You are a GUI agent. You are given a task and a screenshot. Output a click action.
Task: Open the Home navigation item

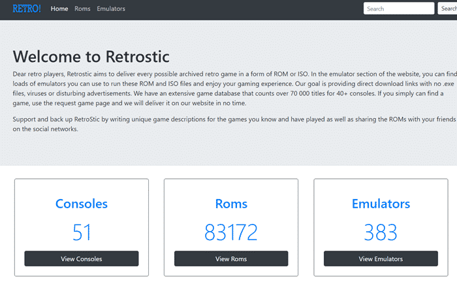coord(59,8)
